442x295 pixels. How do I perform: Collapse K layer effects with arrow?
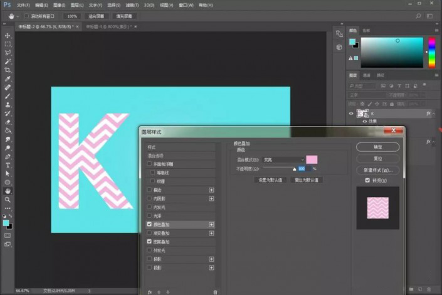click(x=434, y=114)
